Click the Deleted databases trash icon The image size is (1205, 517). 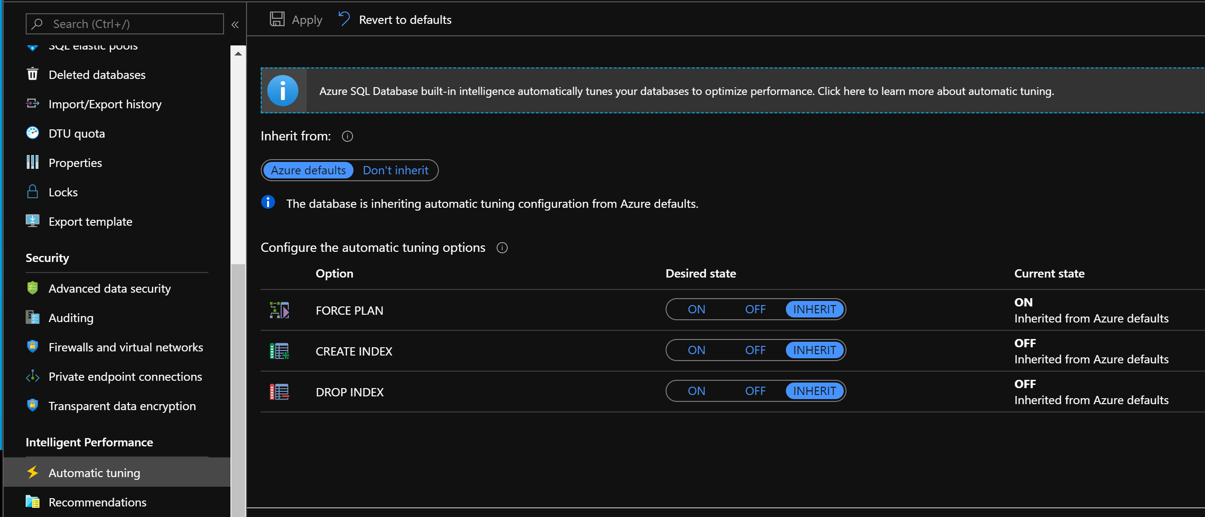tap(32, 74)
